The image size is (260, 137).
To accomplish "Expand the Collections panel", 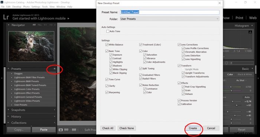I will point(8,123).
